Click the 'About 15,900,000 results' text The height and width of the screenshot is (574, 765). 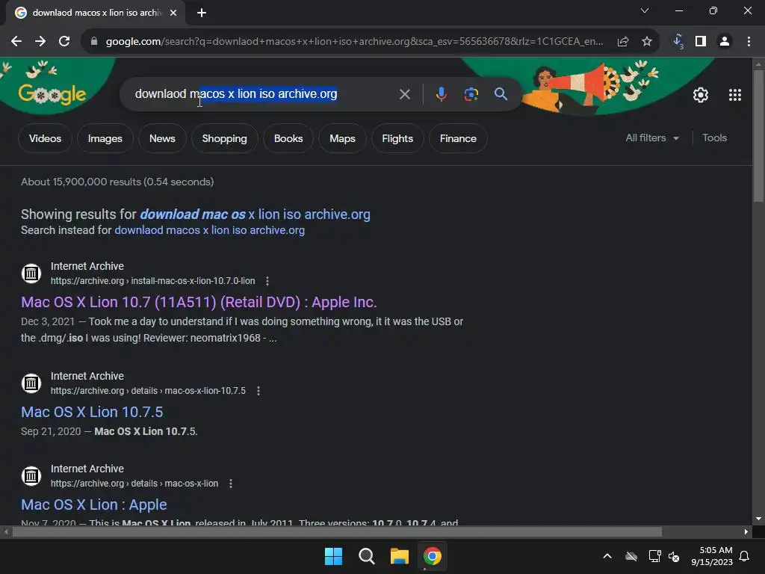[117, 182]
